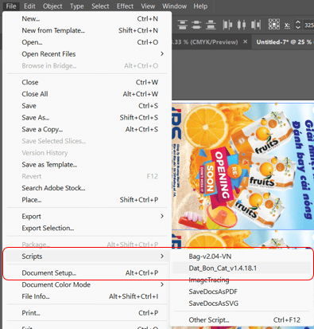Decrease X value with the down arrow
The width and height of the screenshot is (314, 329).
click(x=298, y=27)
